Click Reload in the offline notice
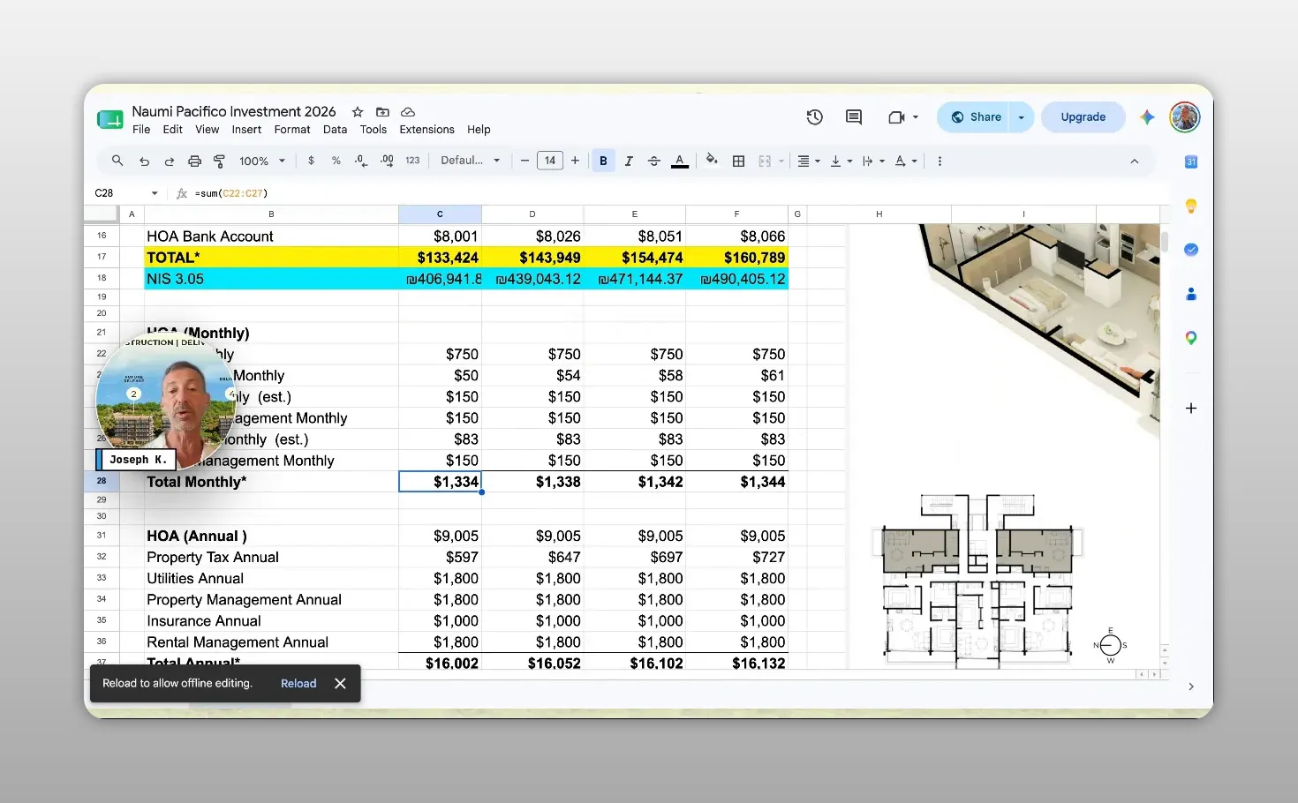1298x803 pixels. pyautogui.click(x=298, y=684)
